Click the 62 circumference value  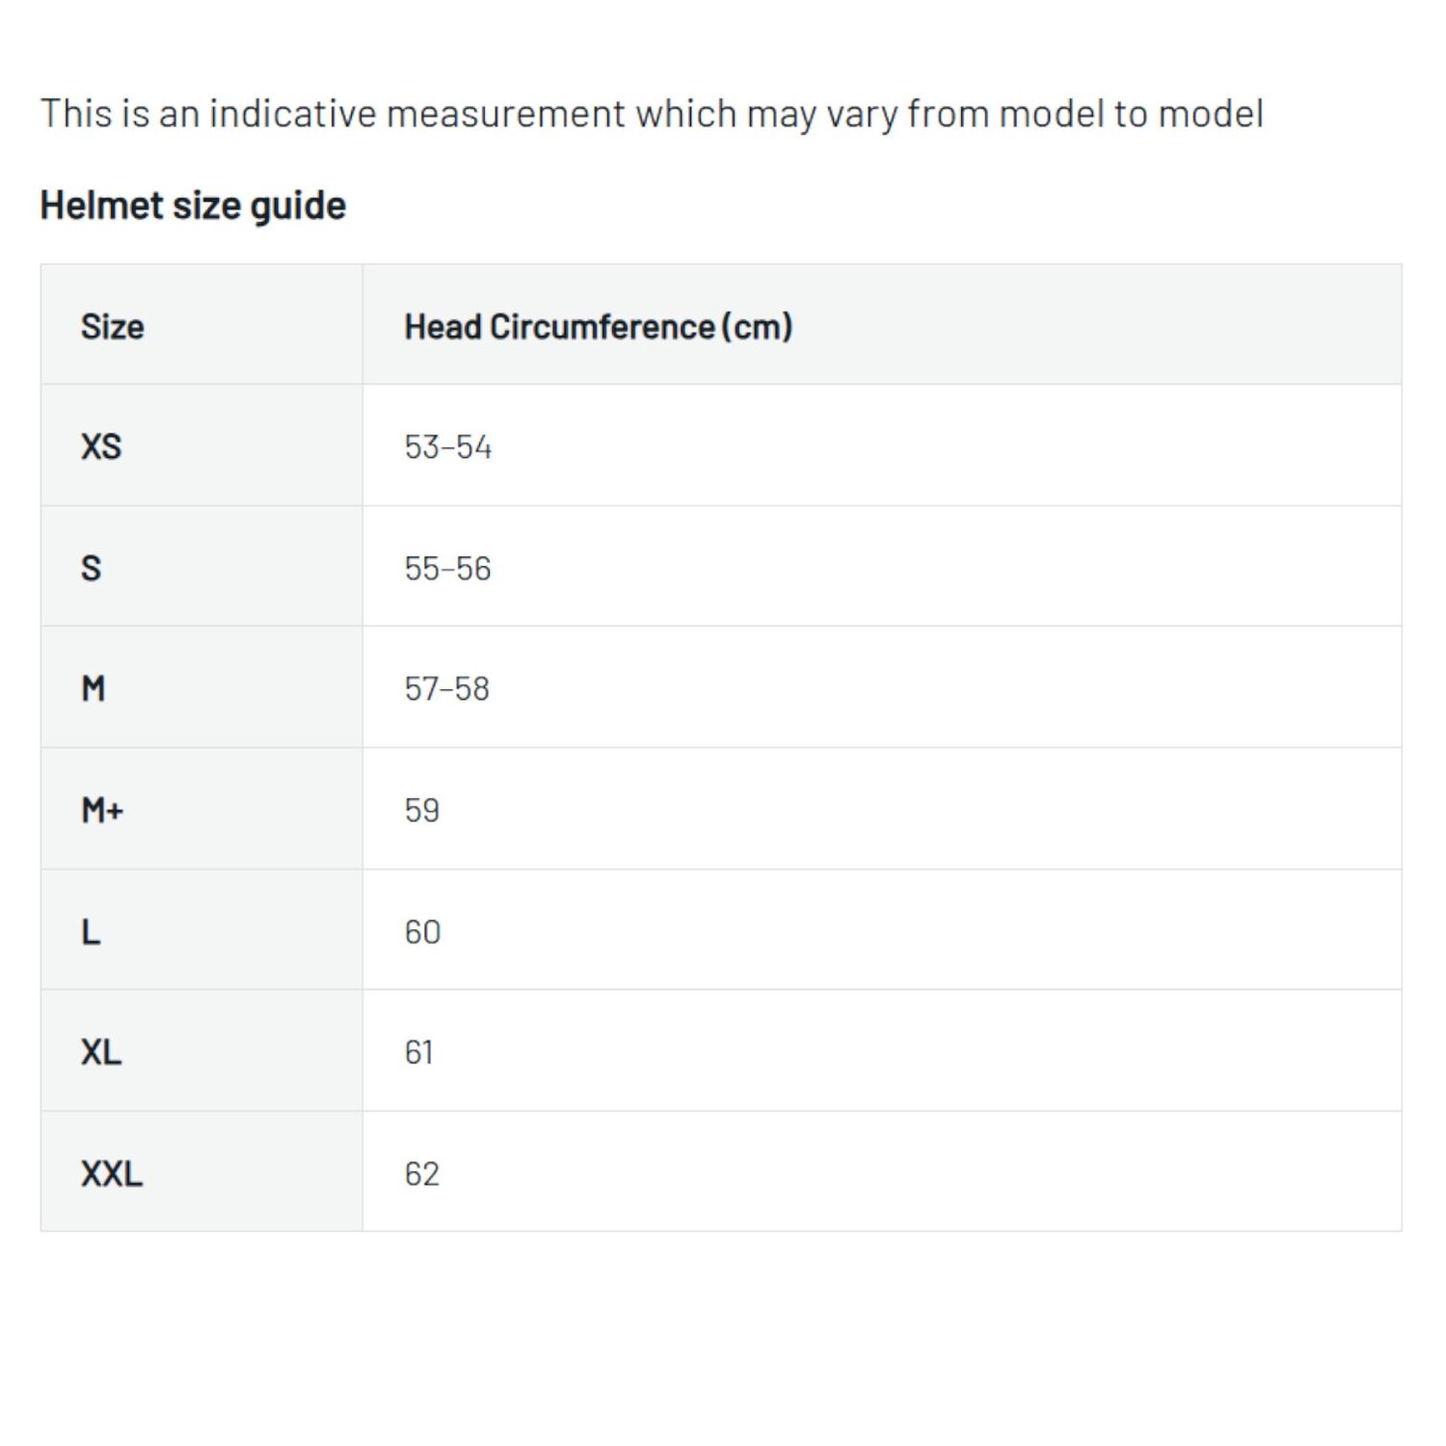421,1173
